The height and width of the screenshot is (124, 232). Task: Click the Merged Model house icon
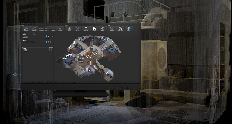120,28
